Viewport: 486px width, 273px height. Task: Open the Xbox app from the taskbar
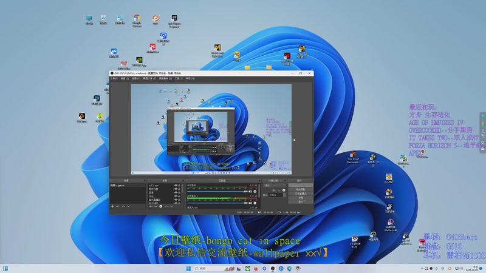(248, 268)
